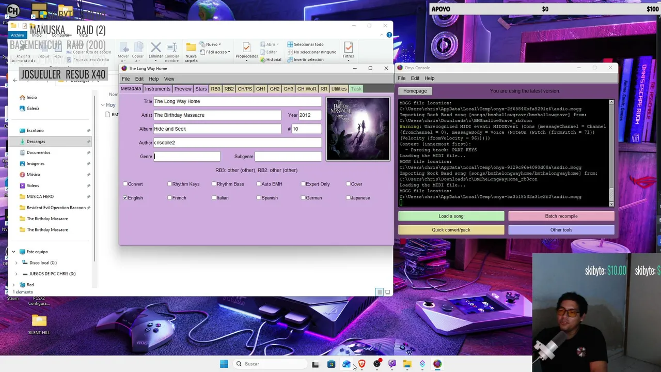
Task: Click into the Genre input field
Action: click(187, 157)
